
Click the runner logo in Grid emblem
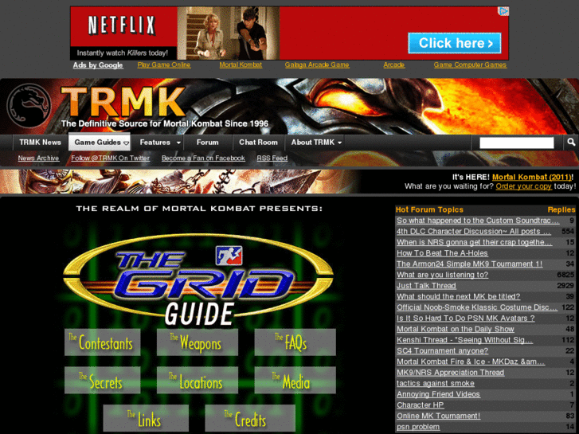click(x=229, y=256)
